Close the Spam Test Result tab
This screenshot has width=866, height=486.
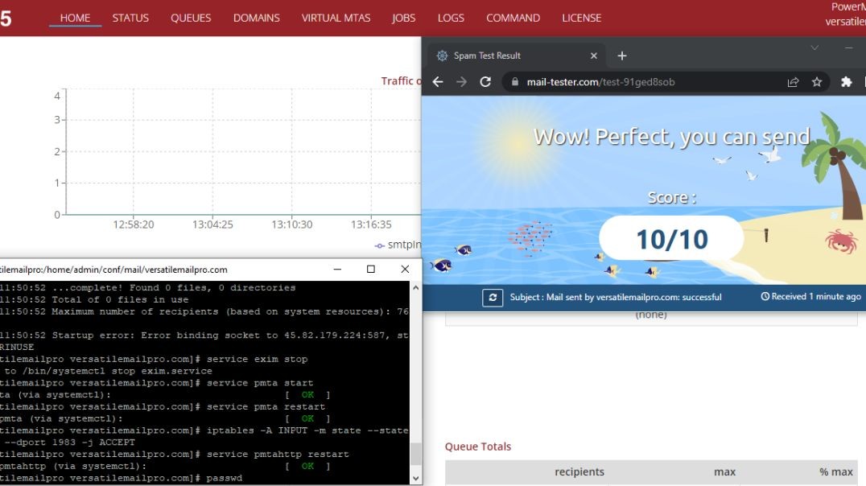(594, 56)
